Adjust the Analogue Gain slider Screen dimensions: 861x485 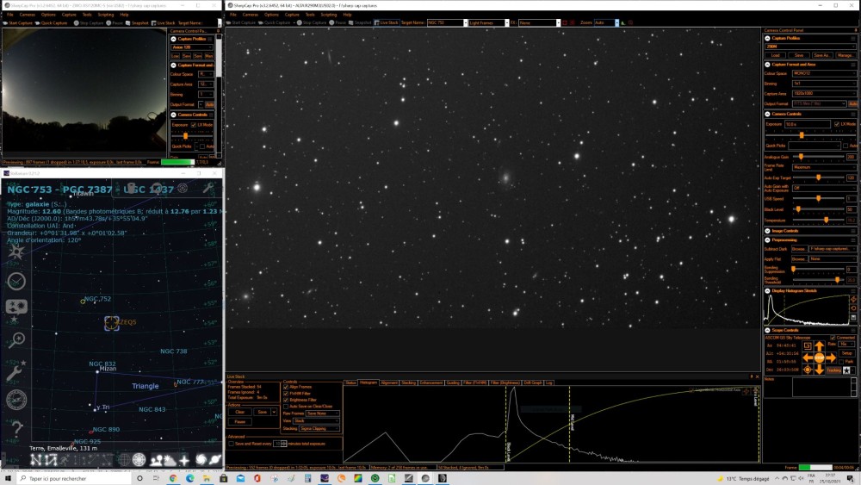[x=801, y=157]
